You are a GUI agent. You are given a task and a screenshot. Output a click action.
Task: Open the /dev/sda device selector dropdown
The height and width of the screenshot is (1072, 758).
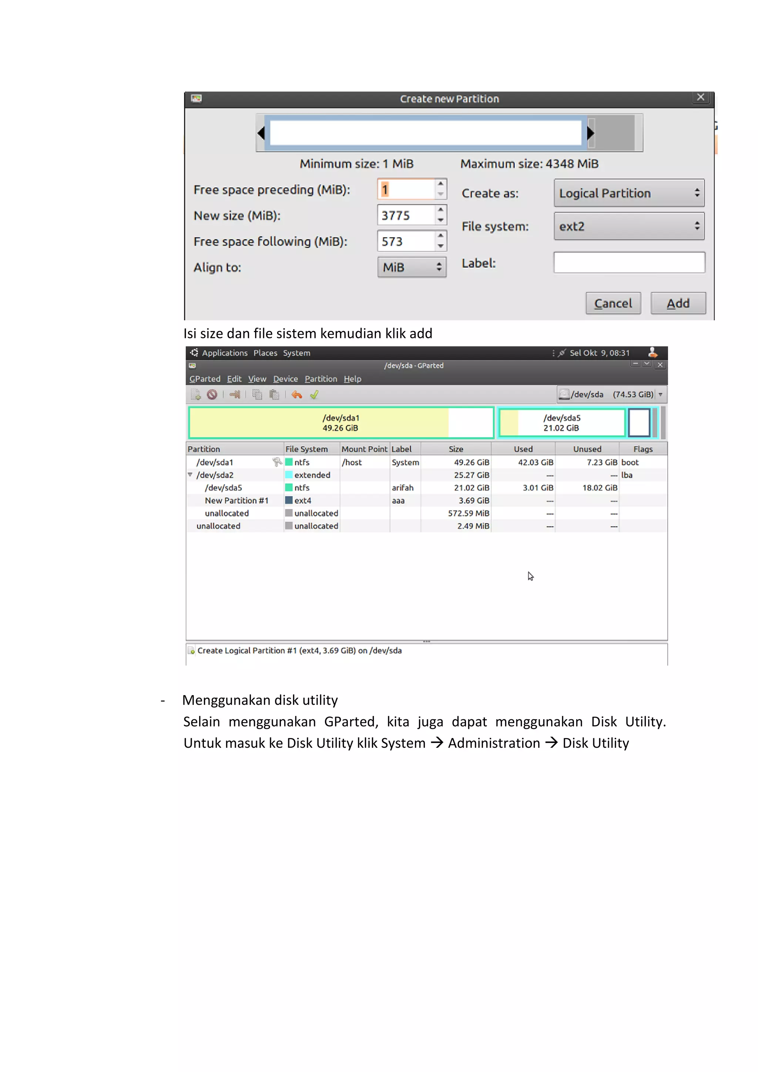pyautogui.click(x=612, y=395)
